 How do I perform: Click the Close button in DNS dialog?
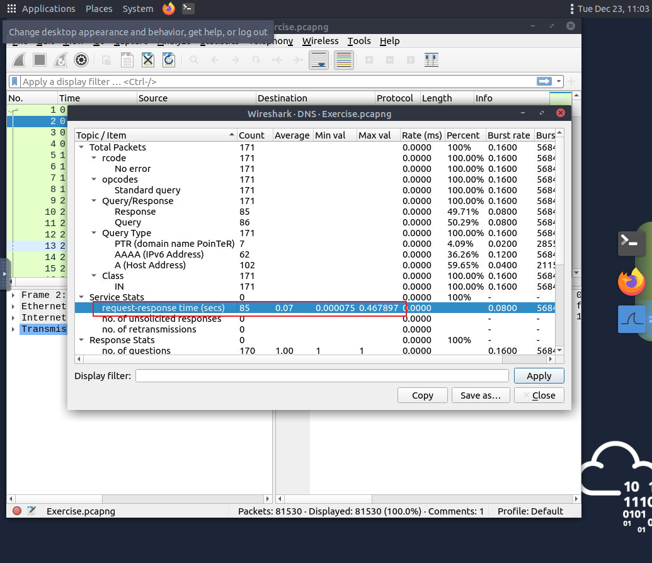click(x=539, y=395)
